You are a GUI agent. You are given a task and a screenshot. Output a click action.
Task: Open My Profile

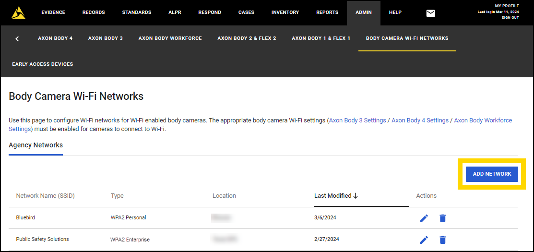pos(507,6)
